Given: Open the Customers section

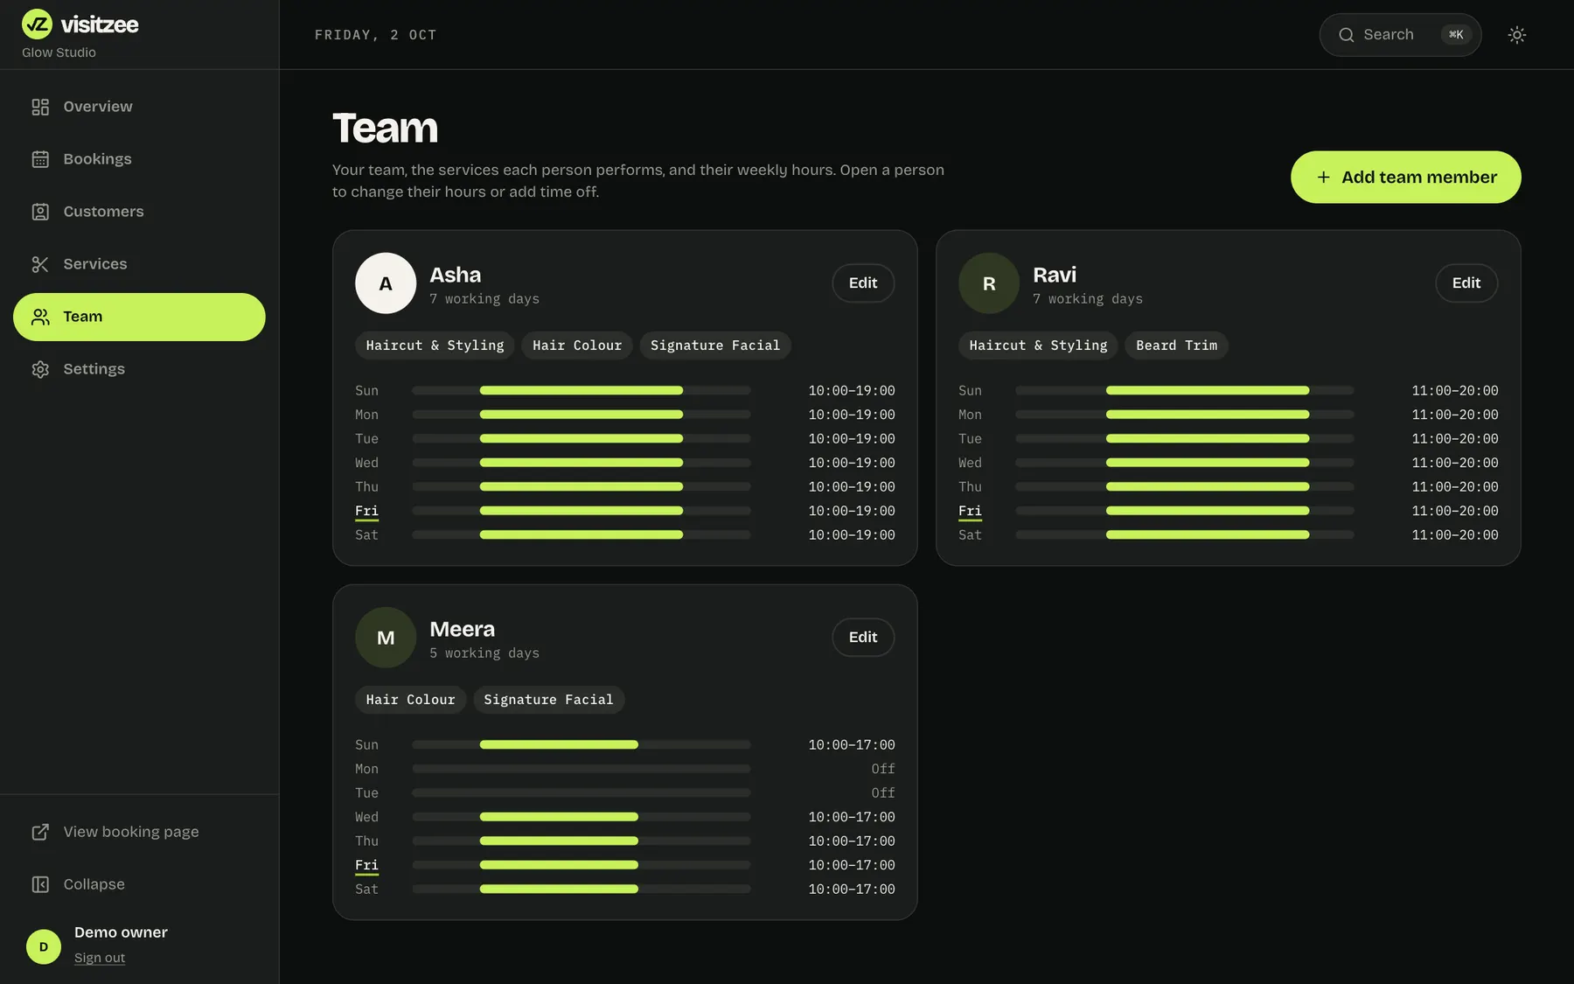Looking at the screenshot, I should (x=139, y=212).
